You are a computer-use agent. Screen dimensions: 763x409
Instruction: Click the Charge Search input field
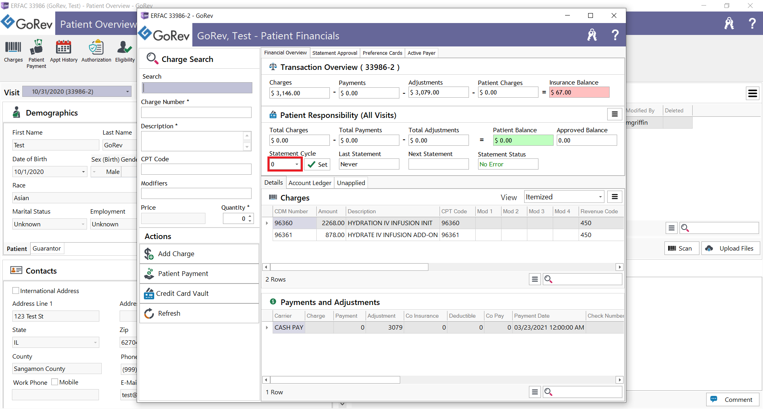coord(197,88)
